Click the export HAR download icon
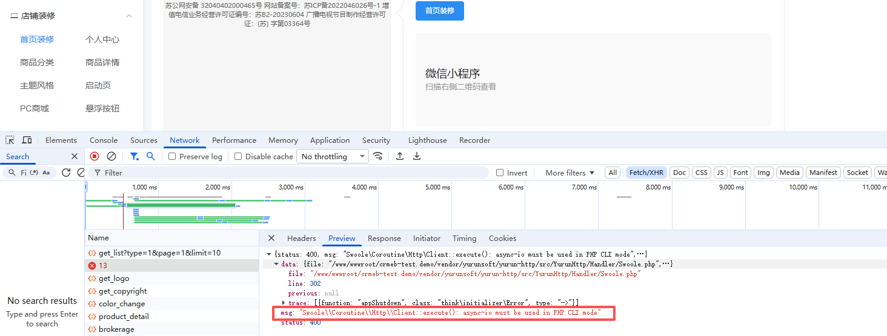The height and width of the screenshot is (336, 887). 417,156
